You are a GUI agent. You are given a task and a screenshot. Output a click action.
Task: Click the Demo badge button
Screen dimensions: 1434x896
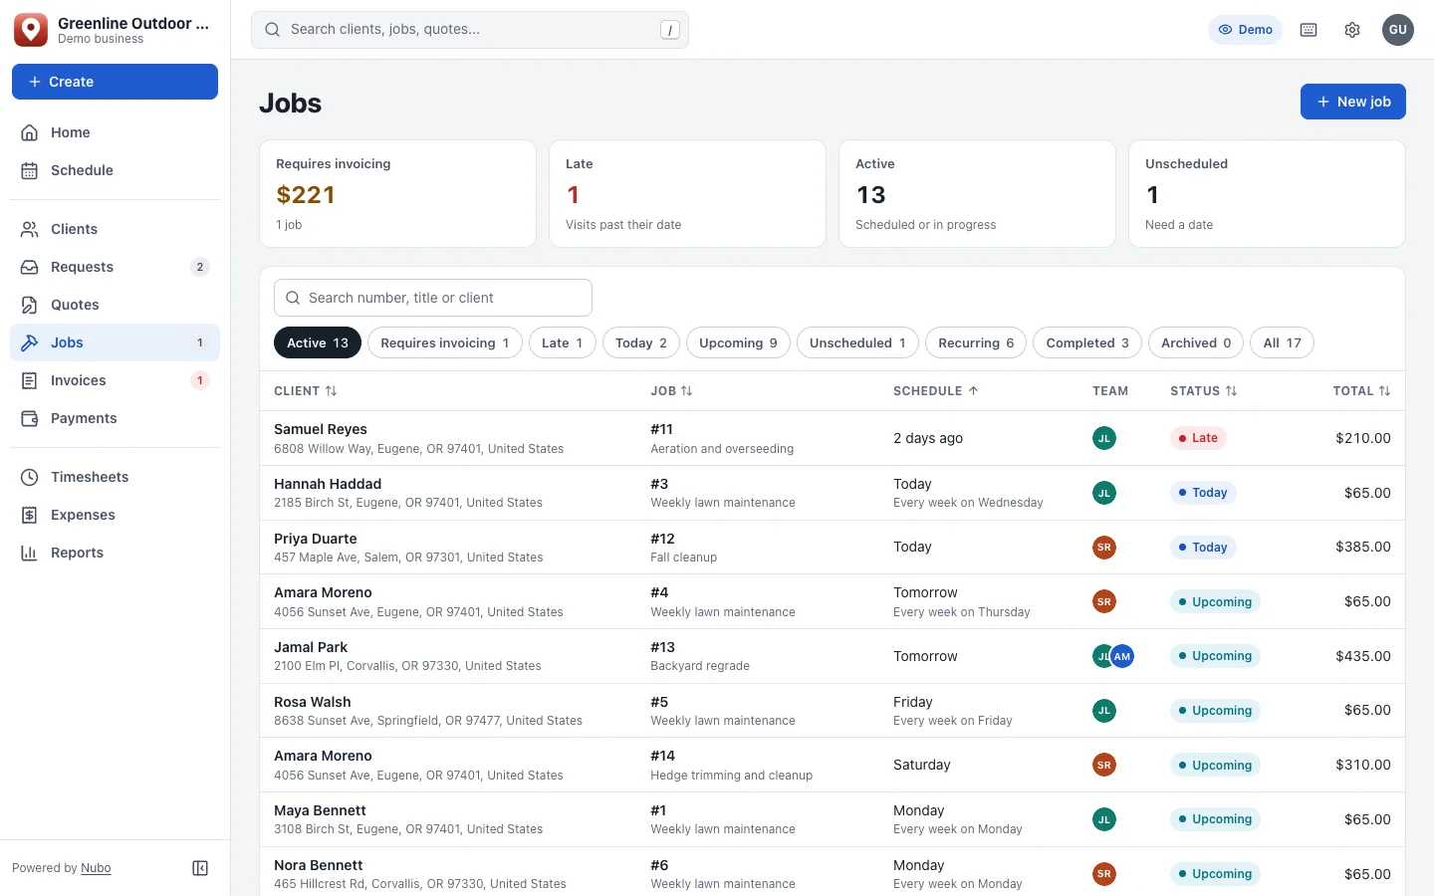click(1245, 30)
